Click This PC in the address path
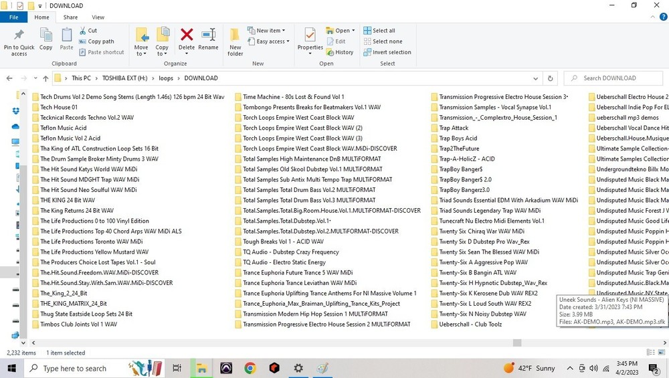This screenshot has width=669, height=378. [x=81, y=78]
